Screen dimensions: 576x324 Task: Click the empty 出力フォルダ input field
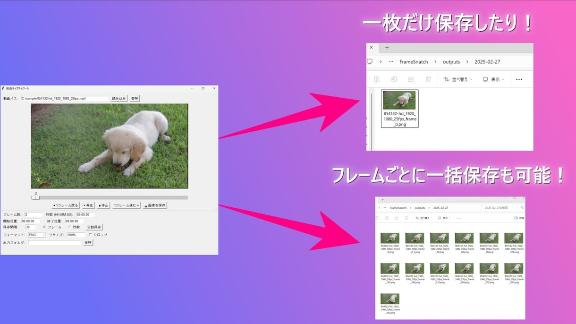coord(54,243)
